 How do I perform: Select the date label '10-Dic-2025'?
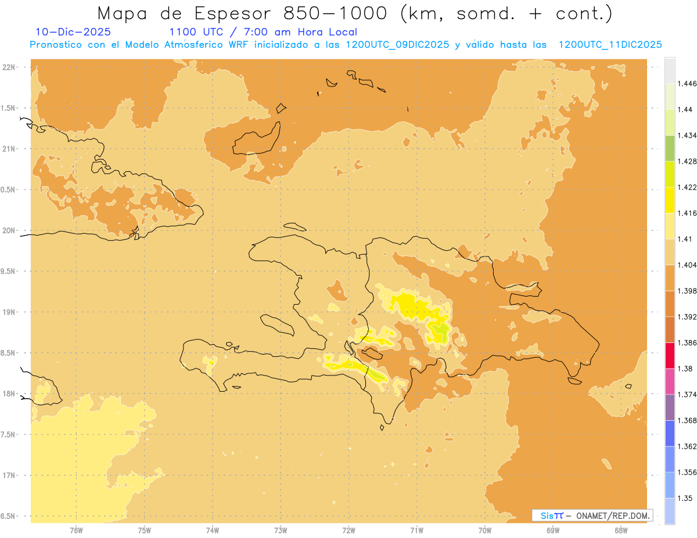click(x=73, y=32)
